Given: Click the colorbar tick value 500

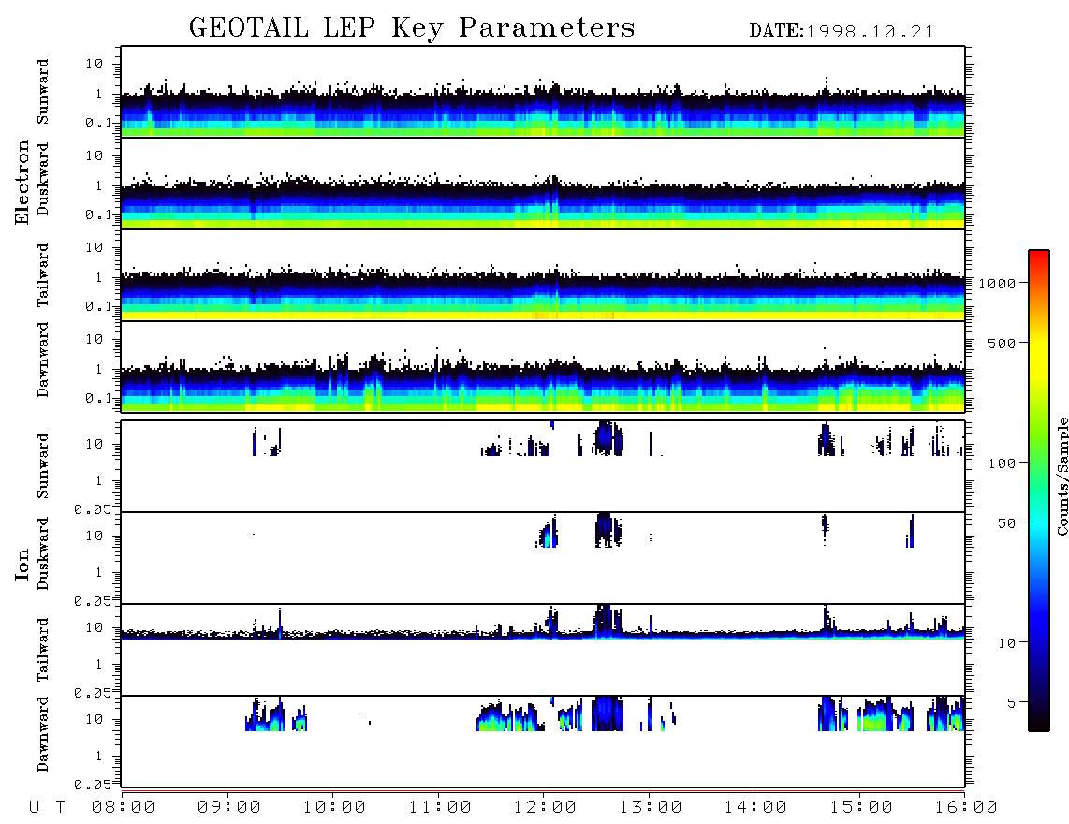Looking at the screenshot, I should pos(1002,343).
